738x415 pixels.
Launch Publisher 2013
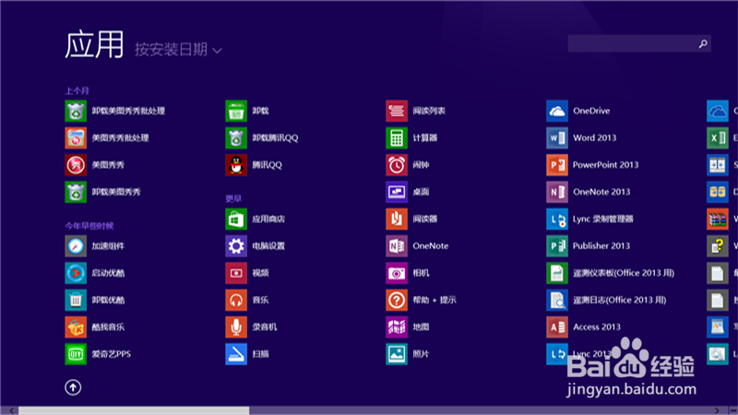[557, 246]
